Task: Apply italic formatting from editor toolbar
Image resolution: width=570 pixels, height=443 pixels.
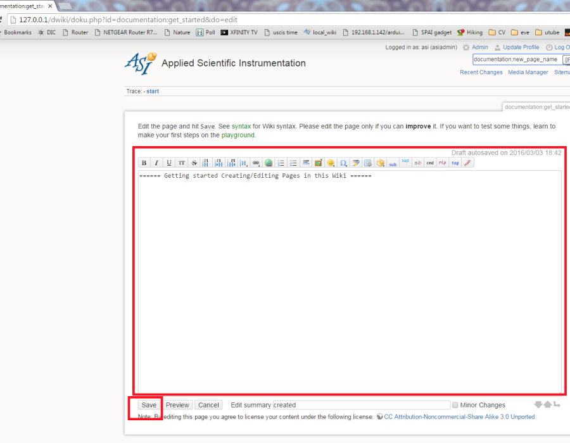Action: 156,163
